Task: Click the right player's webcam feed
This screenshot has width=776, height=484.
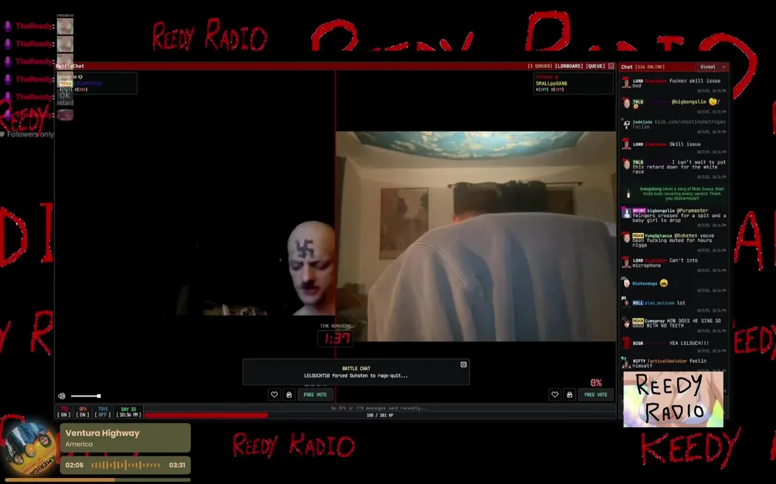Action: click(476, 236)
